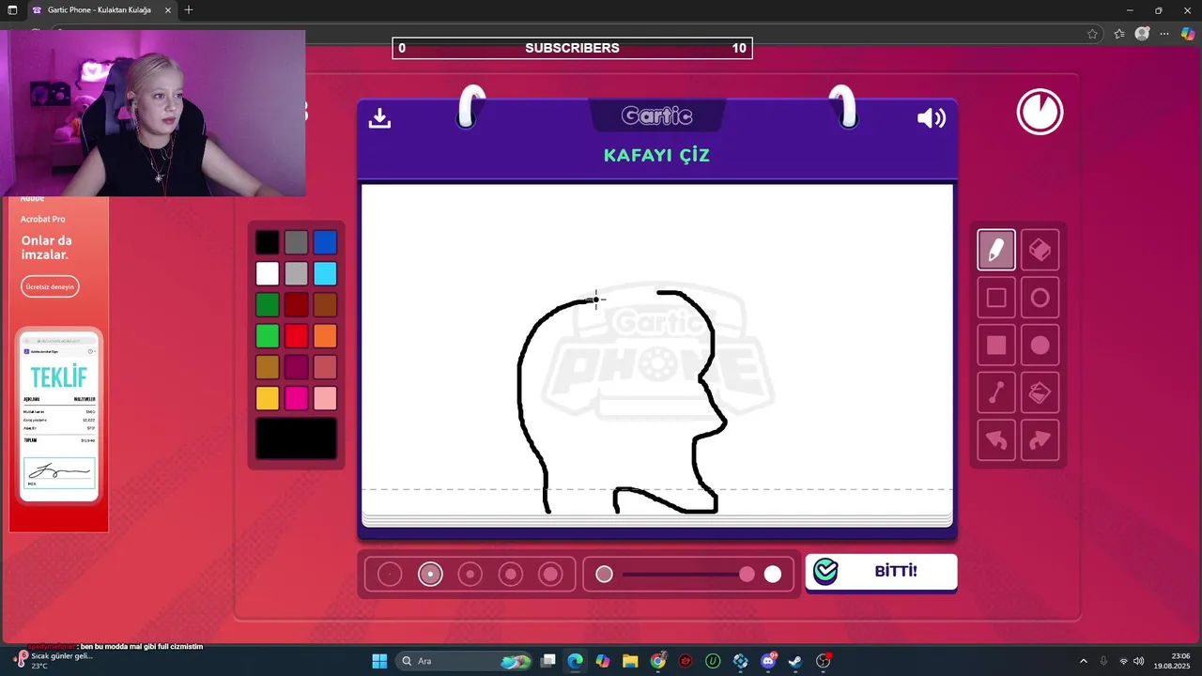
Task: Open Discord from the taskbar
Action: coord(768,661)
